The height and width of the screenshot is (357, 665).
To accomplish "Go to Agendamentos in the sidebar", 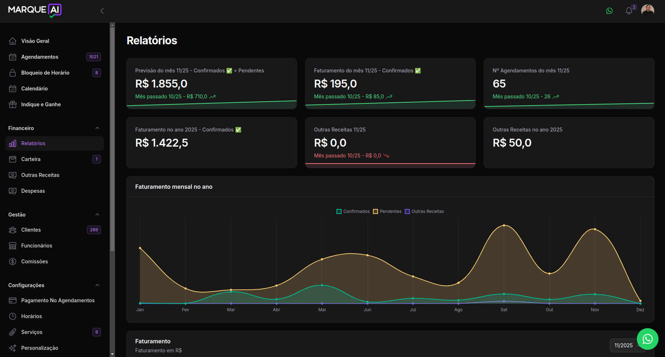I will point(40,57).
